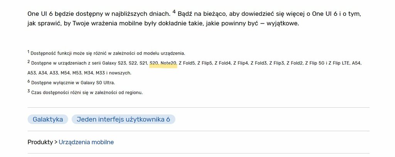Click the yellow highlighted S20, Note20 text

pyautogui.click(x=163, y=63)
